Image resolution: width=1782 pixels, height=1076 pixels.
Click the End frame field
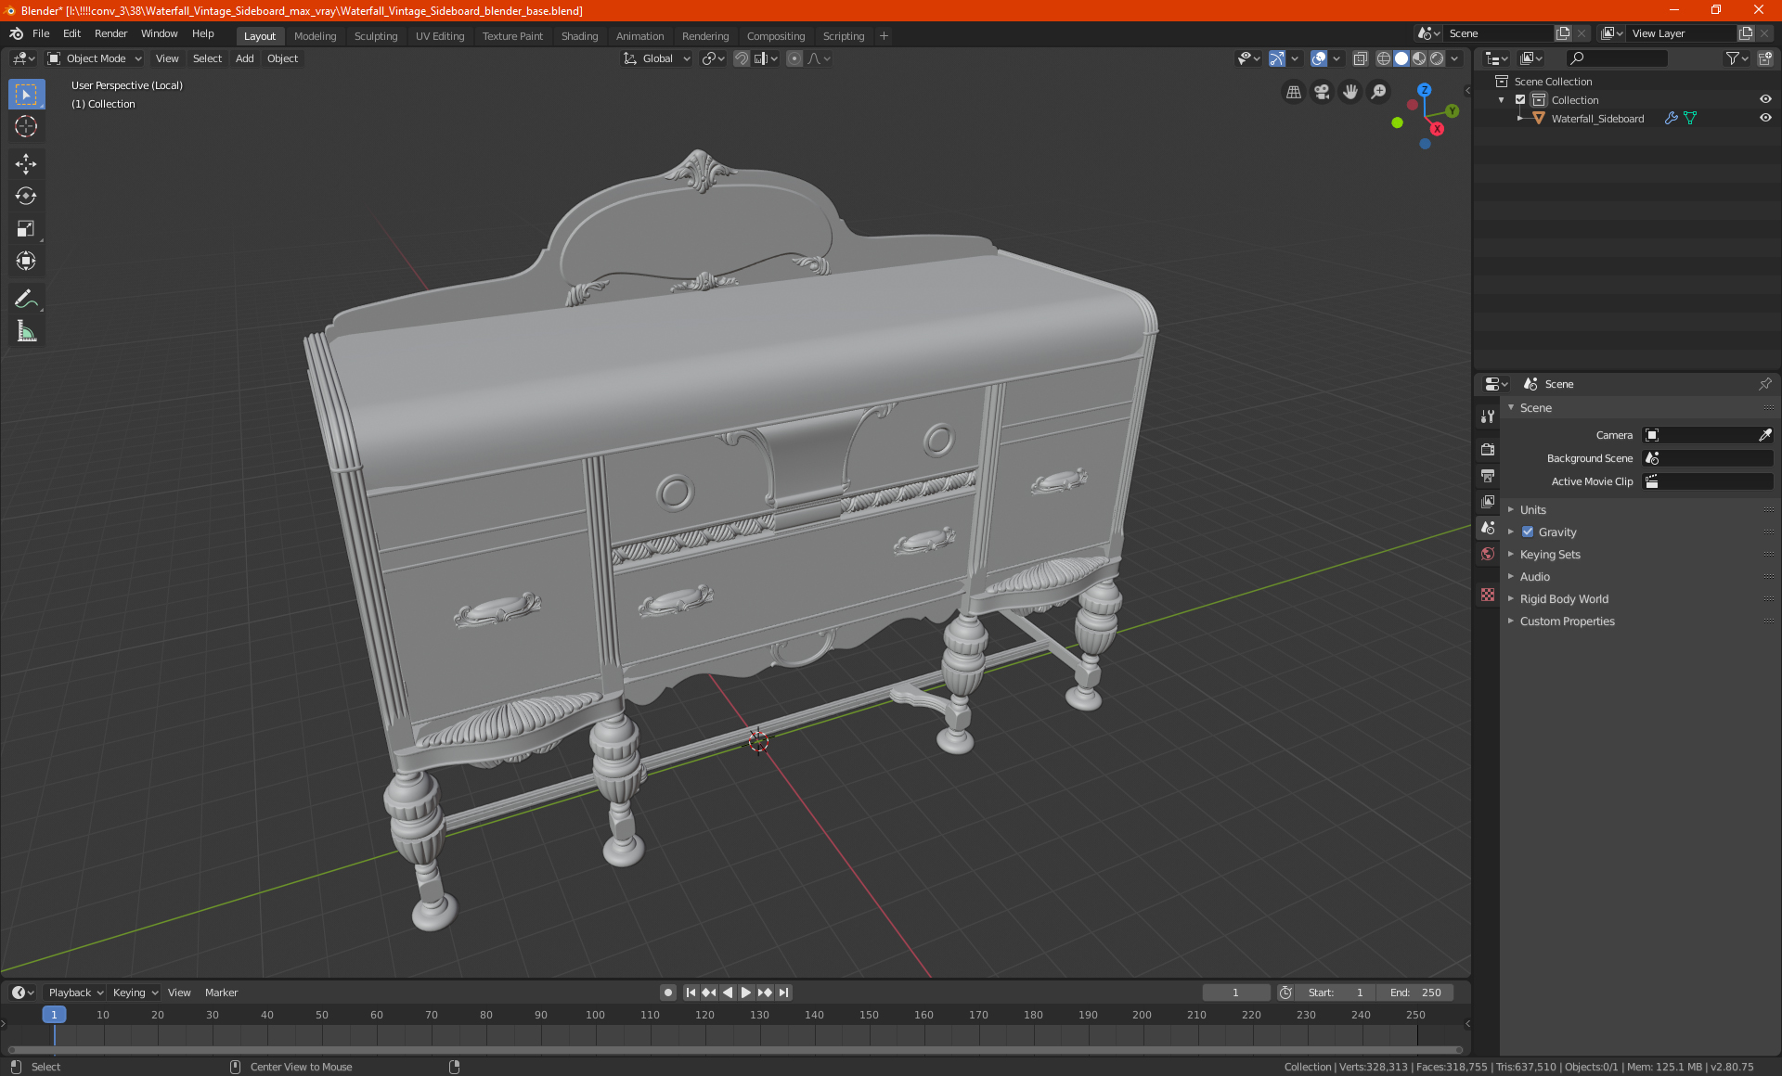click(1414, 993)
